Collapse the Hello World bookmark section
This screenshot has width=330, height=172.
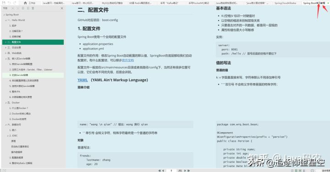pos(6,20)
